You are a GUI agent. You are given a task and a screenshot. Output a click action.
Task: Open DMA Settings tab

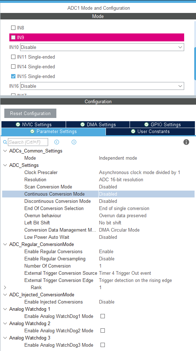click(98, 124)
